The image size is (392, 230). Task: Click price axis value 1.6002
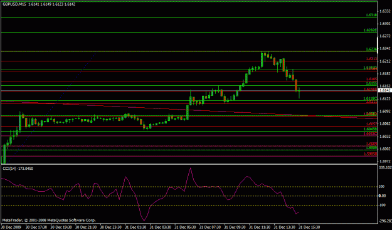pyautogui.click(x=385, y=149)
